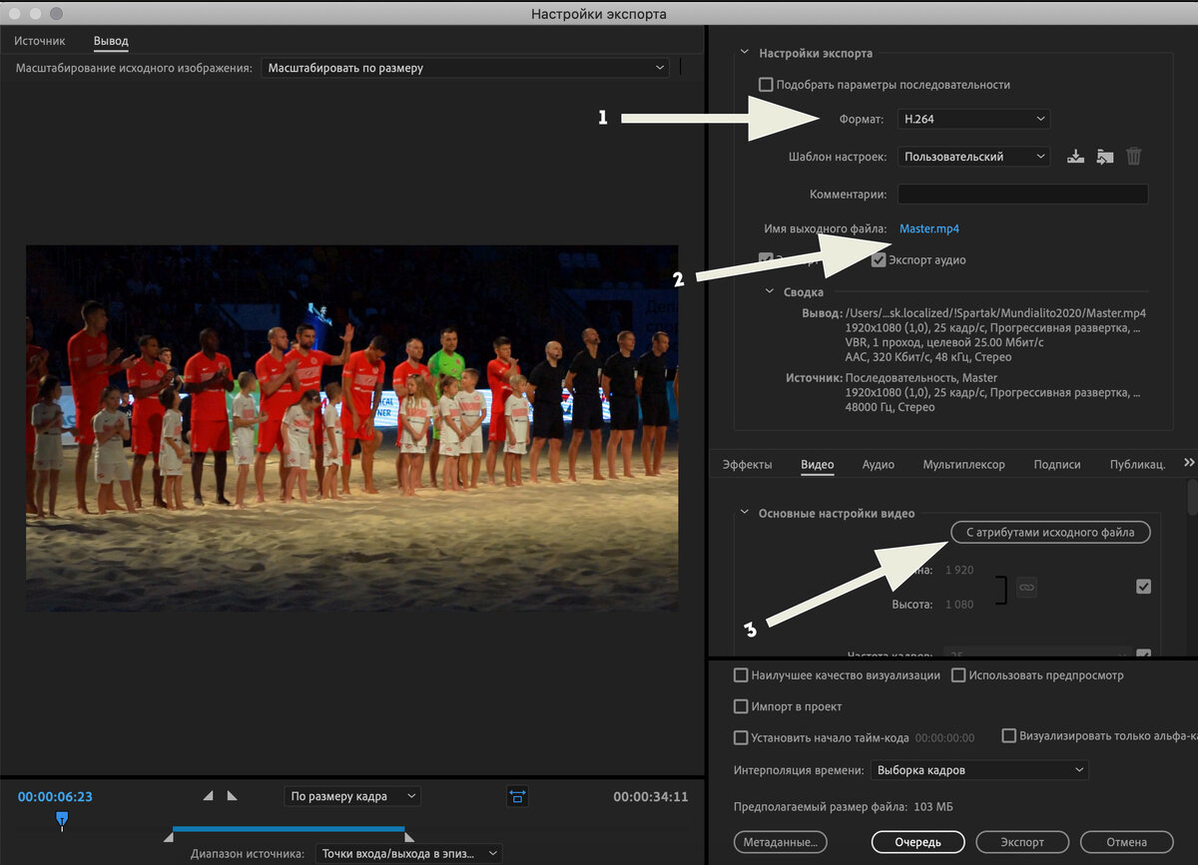Click the blue playhead on preview timeline
Image resolution: width=1198 pixels, height=865 pixels.
click(62, 820)
